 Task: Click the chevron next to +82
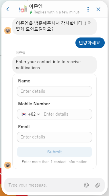(38, 114)
